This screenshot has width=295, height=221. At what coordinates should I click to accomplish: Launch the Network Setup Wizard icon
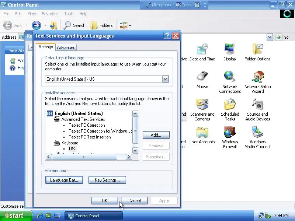[257, 82]
